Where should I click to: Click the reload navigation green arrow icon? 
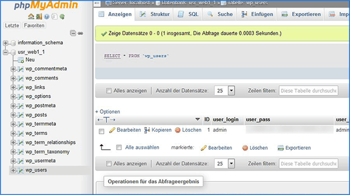[x=62, y=16]
